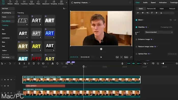Click the timeline playhead marker
Viewport: 178px width, 100px height.
pyautogui.click(x=84, y=66)
